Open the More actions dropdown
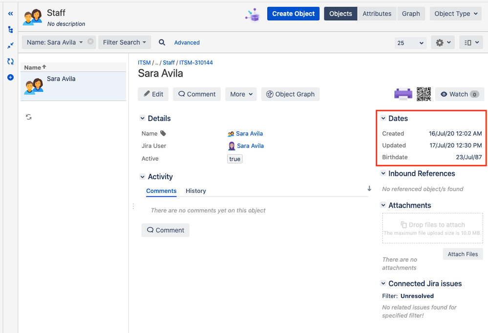The width and height of the screenshot is (488, 333). [x=241, y=94]
